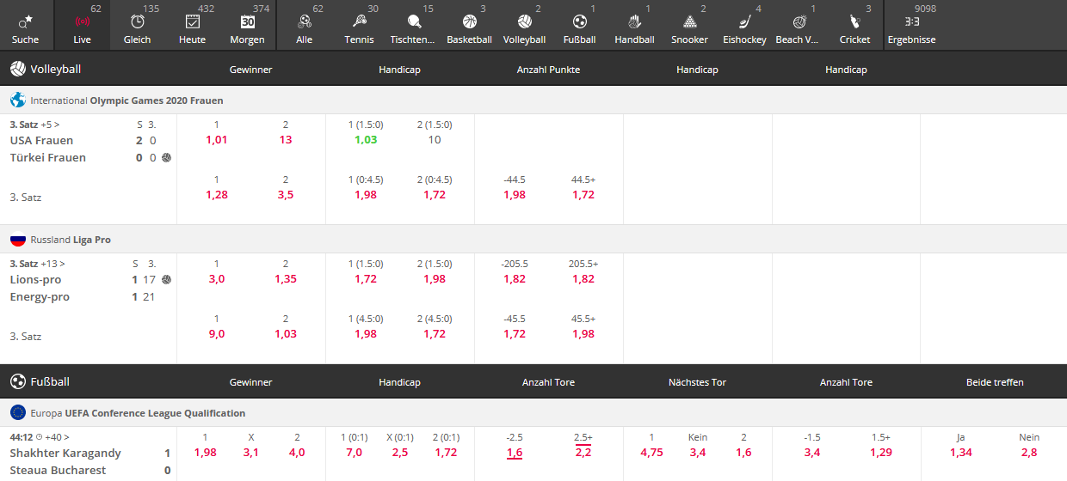The width and height of the screenshot is (1067, 481).
Task: Open Lions-pro match details
Action: [x=36, y=279]
